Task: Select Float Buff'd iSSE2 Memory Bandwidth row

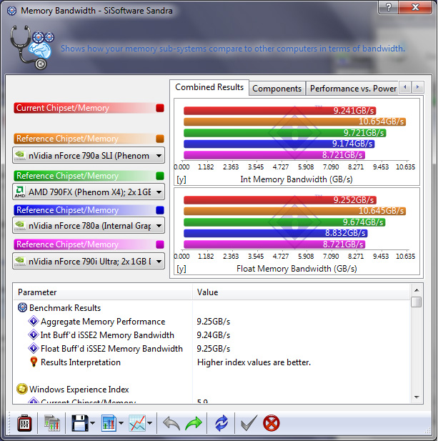Action: coord(211,349)
